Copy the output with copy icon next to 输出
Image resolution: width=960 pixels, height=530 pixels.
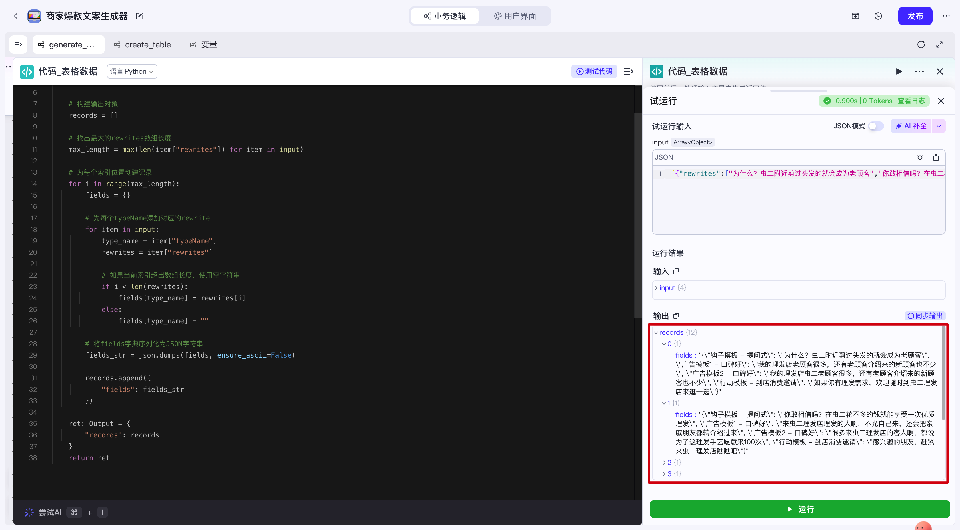tap(676, 316)
